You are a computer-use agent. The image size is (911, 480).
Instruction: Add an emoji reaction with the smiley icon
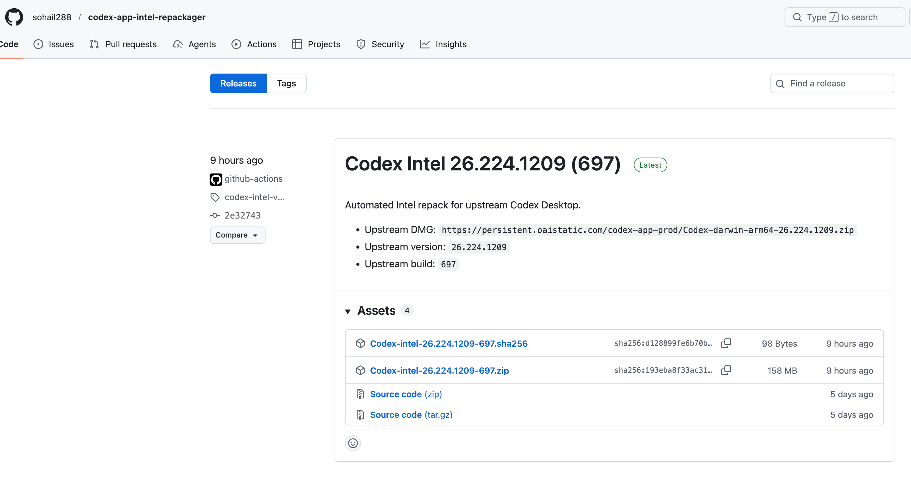[x=353, y=443]
